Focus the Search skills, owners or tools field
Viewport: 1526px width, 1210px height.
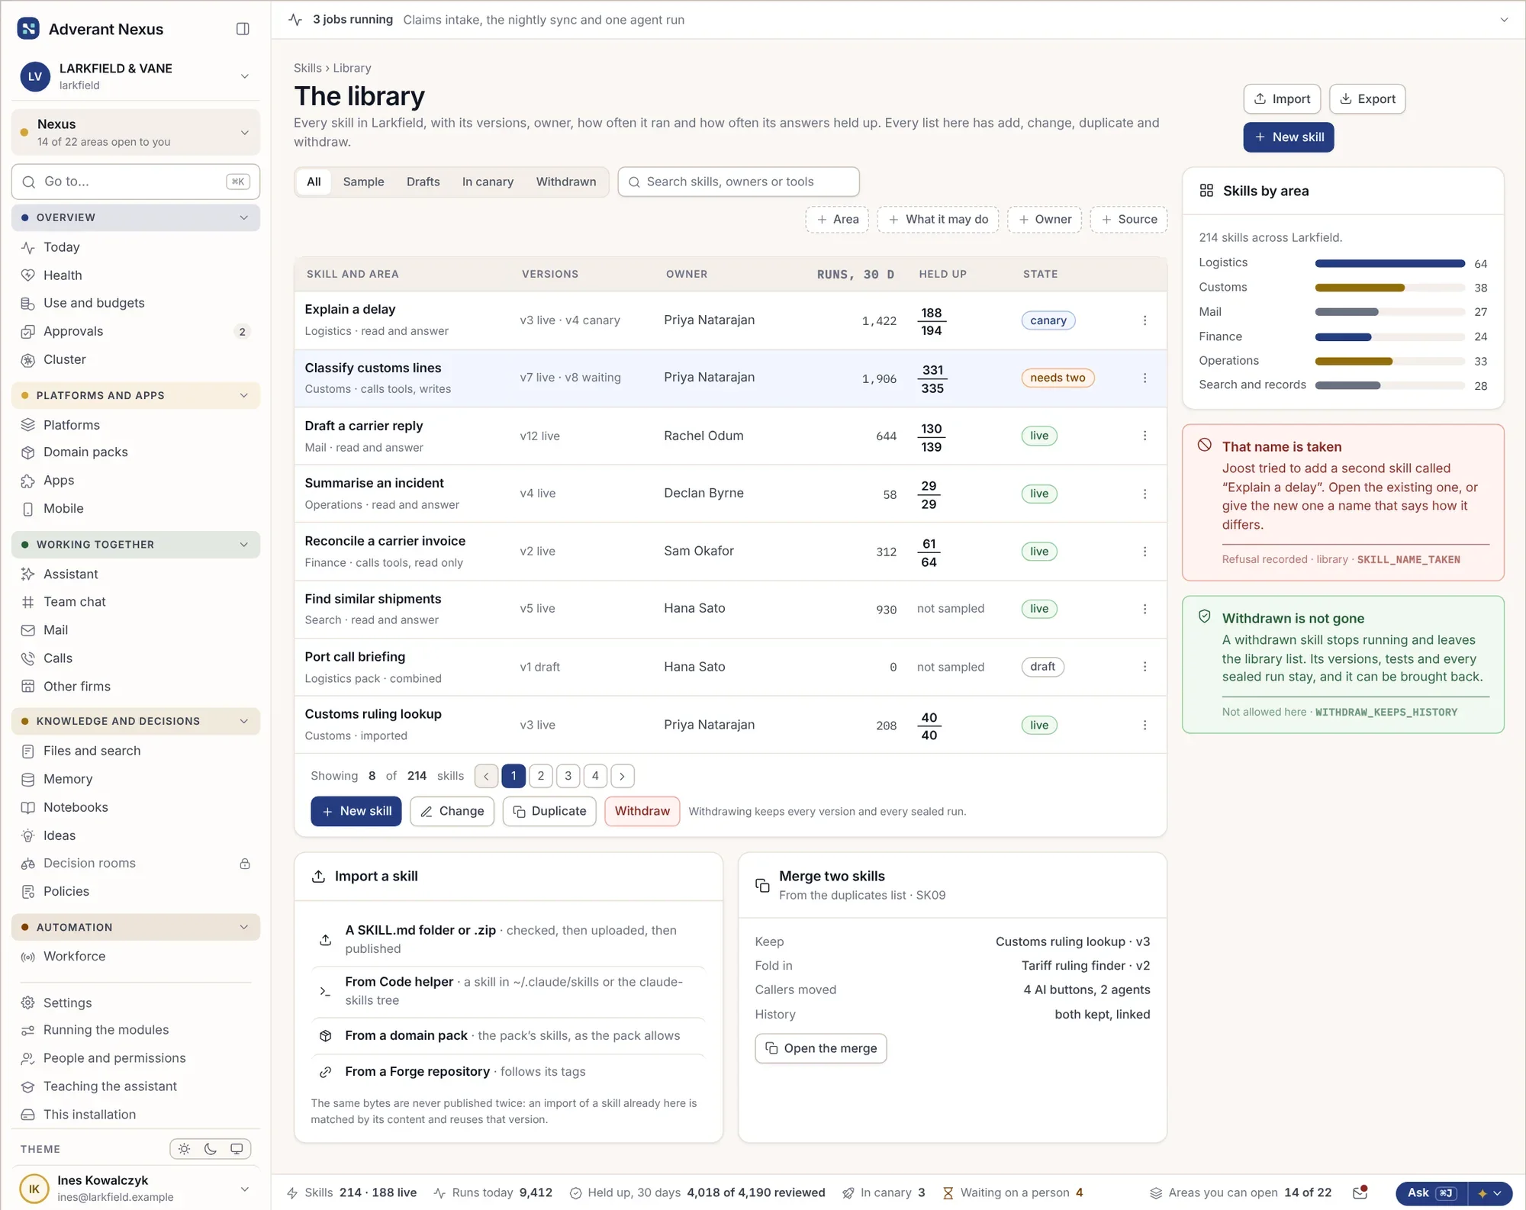pos(739,182)
